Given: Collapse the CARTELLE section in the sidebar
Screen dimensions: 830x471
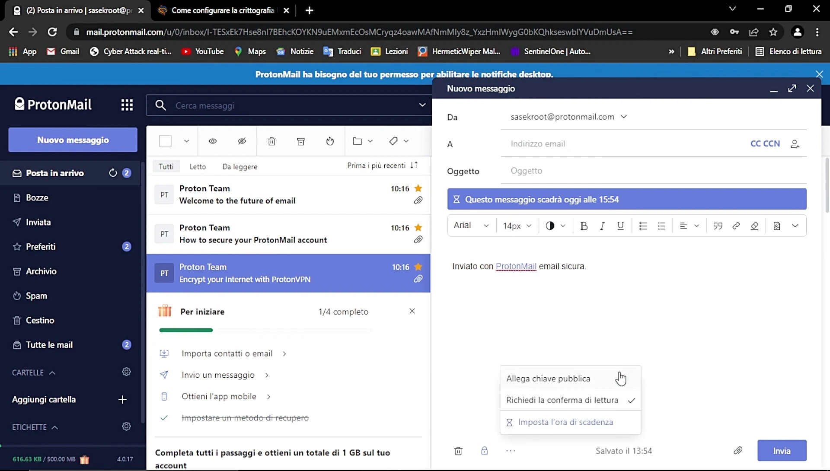Looking at the screenshot, I should [x=52, y=372].
